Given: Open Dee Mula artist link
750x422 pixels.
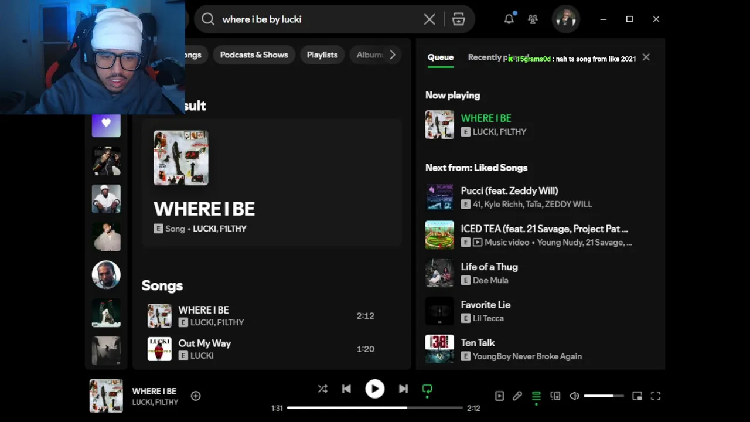Looking at the screenshot, I should (490, 280).
